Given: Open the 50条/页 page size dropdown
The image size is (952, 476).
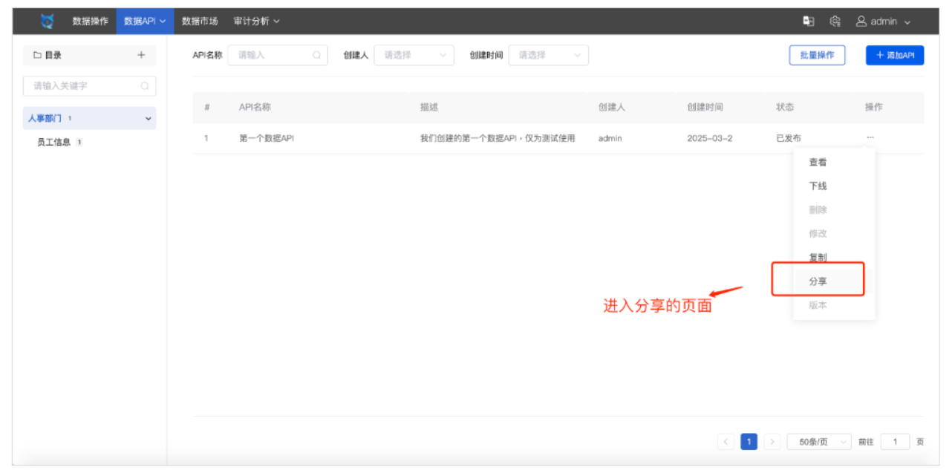Looking at the screenshot, I should pos(818,441).
